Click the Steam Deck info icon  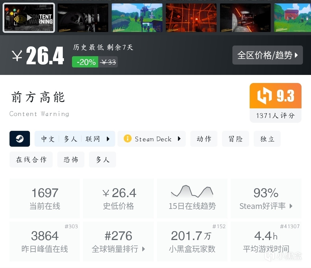coord(128,138)
